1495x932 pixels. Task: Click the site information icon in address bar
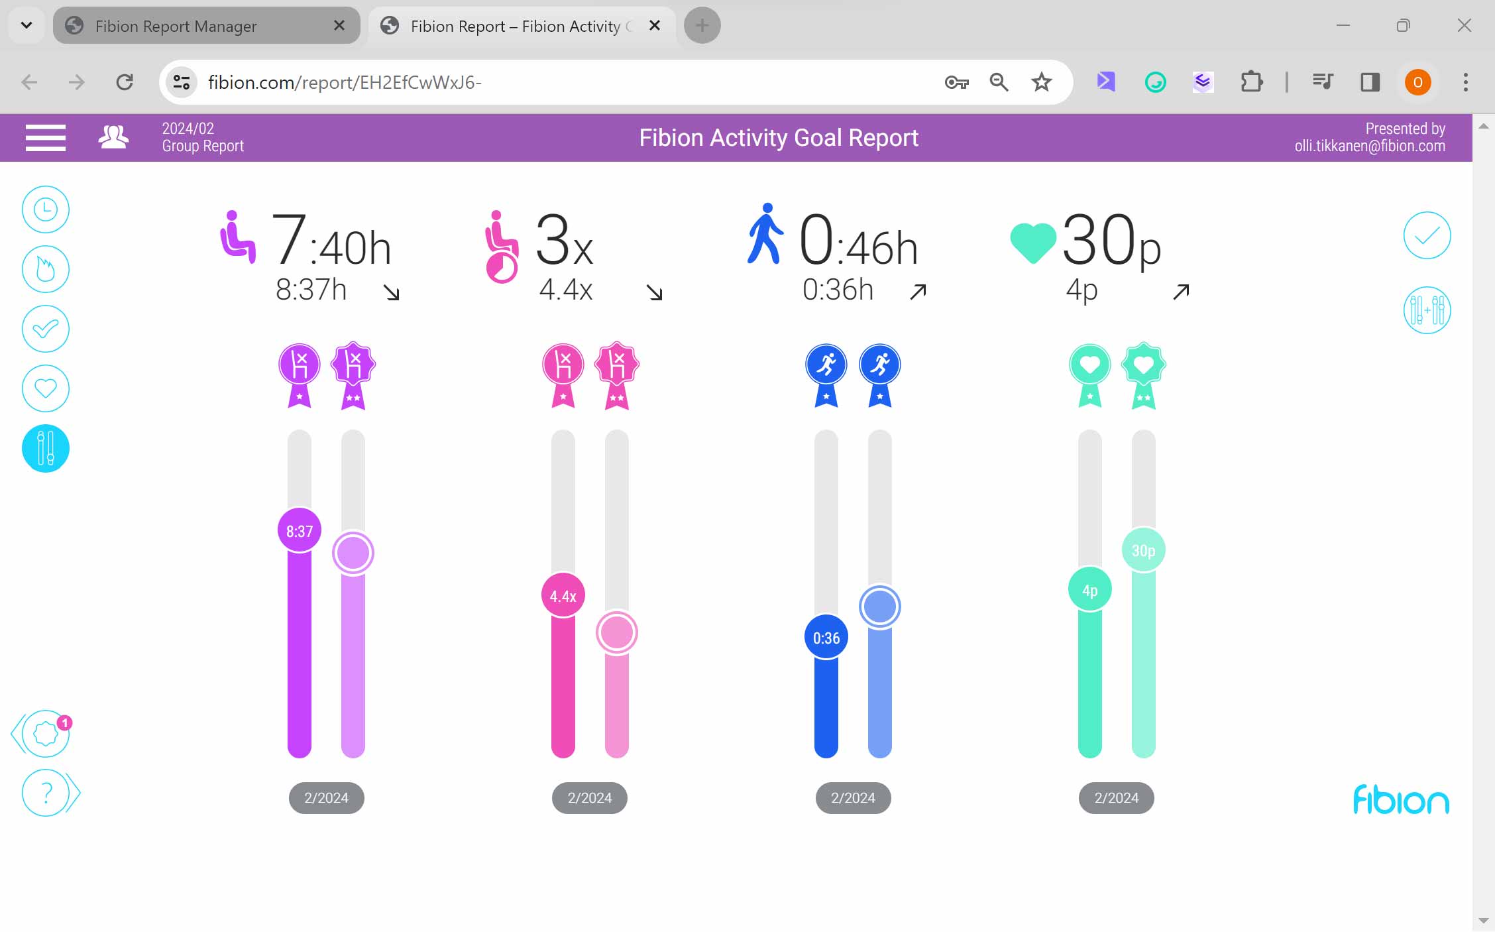(182, 82)
